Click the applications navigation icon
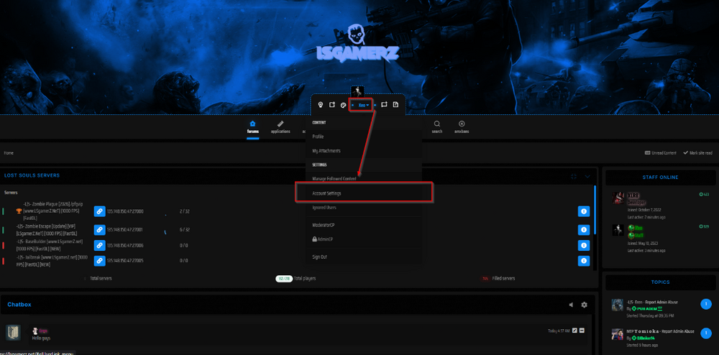This screenshot has height=355, width=719. coord(280,126)
